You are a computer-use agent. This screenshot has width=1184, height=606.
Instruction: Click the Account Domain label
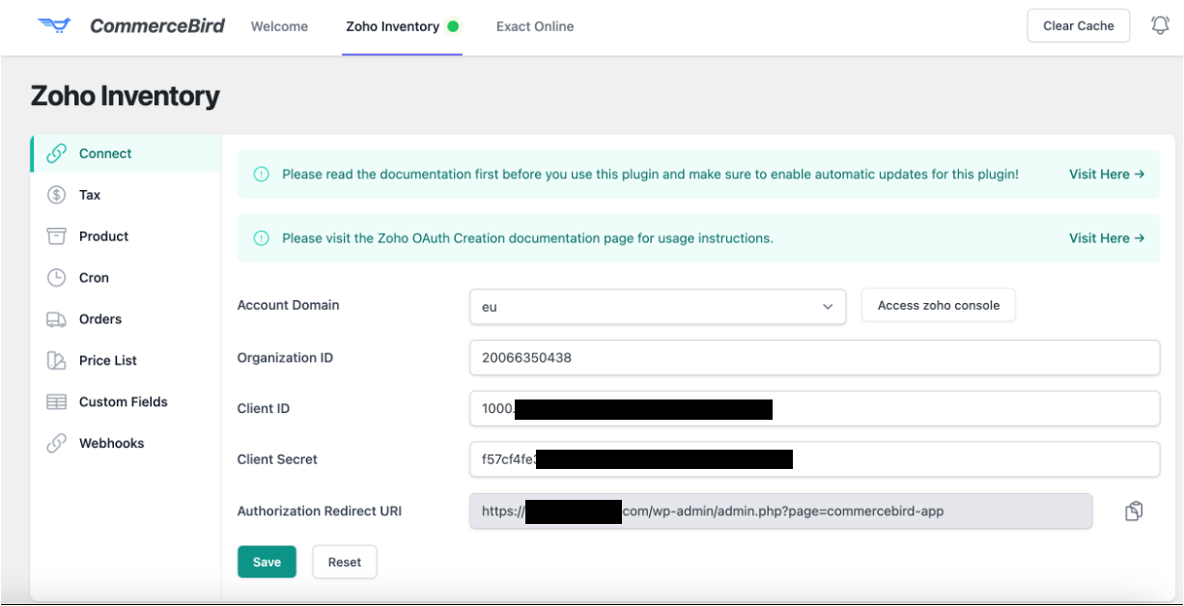[x=288, y=305]
